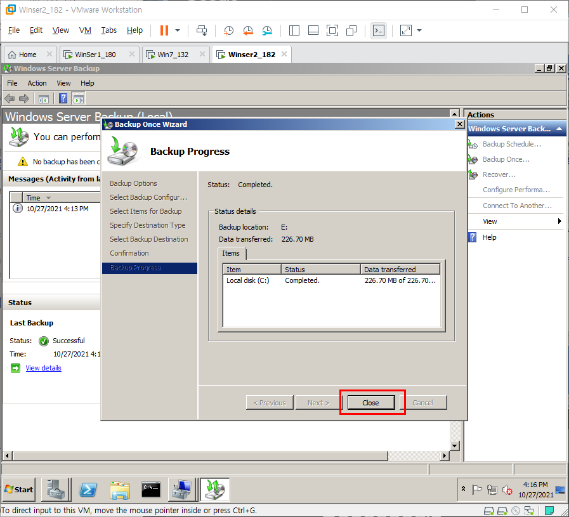The height and width of the screenshot is (517, 569).
Task: Click the blue Help icon in toolbar
Action: pos(63,98)
